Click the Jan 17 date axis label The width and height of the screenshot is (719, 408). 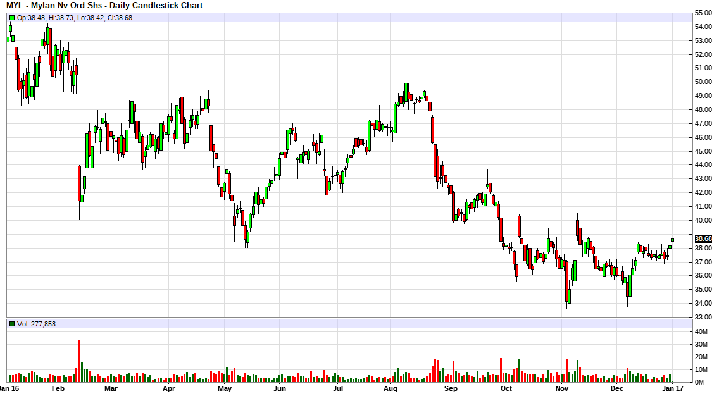pyautogui.click(x=672, y=389)
